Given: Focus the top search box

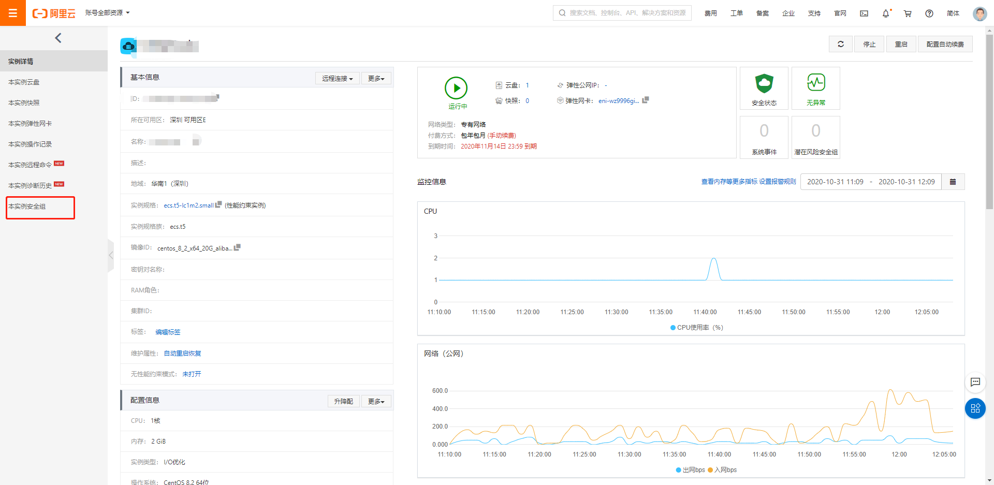Looking at the screenshot, I should tap(622, 13).
